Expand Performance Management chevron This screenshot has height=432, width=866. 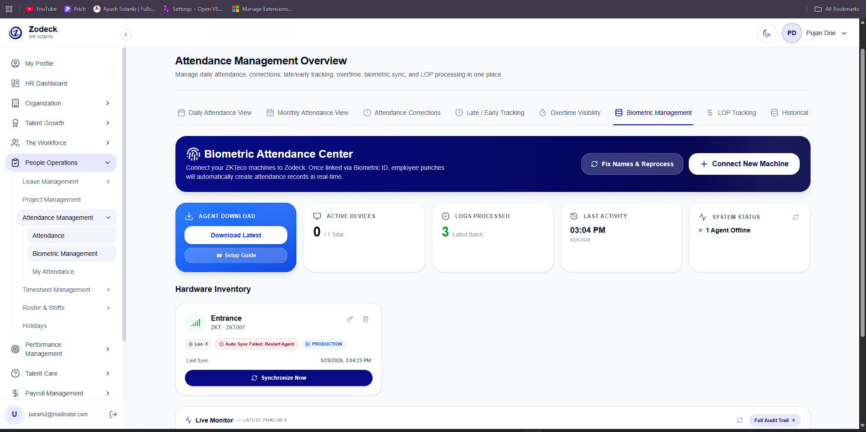[x=108, y=349]
